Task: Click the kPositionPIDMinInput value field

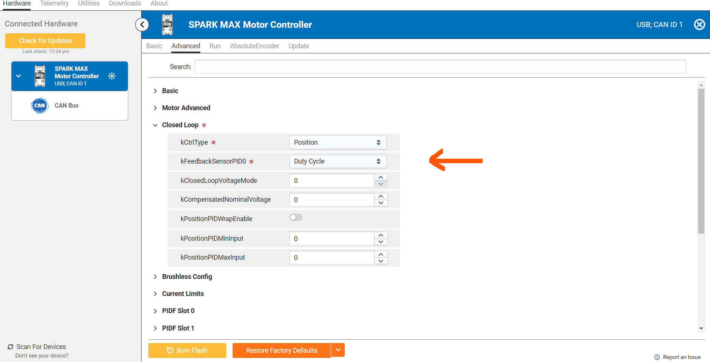Action: [332, 238]
